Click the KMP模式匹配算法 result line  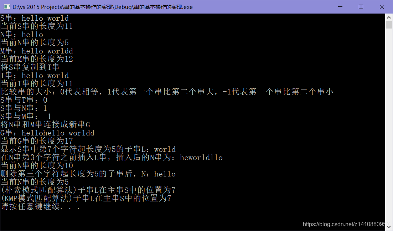click(86, 198)
